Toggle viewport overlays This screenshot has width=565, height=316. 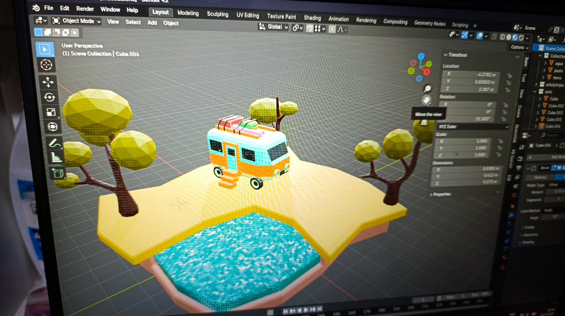(x=480, y=36)
